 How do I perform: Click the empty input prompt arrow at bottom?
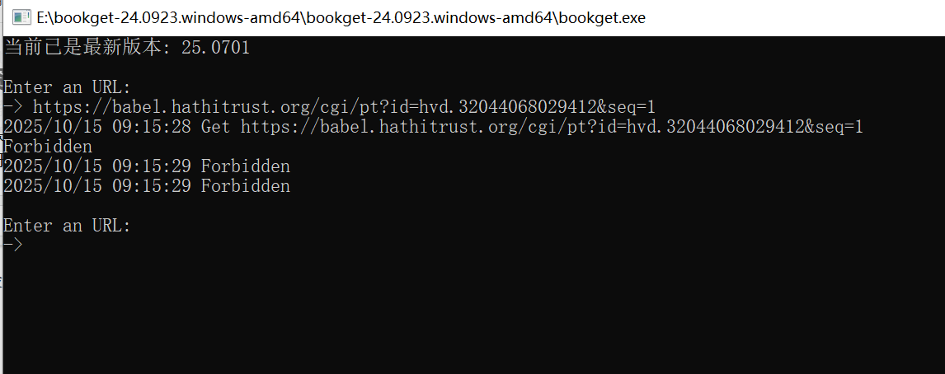(13, 245)
